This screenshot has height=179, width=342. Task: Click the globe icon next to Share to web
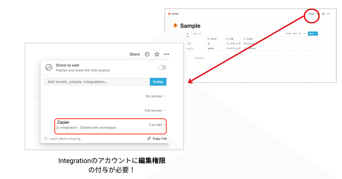(x=49, y=67)
